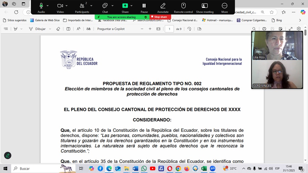Show more bookmarks chevron
Viewport: 308px width, 173px height.
click(x=300, y=20)
